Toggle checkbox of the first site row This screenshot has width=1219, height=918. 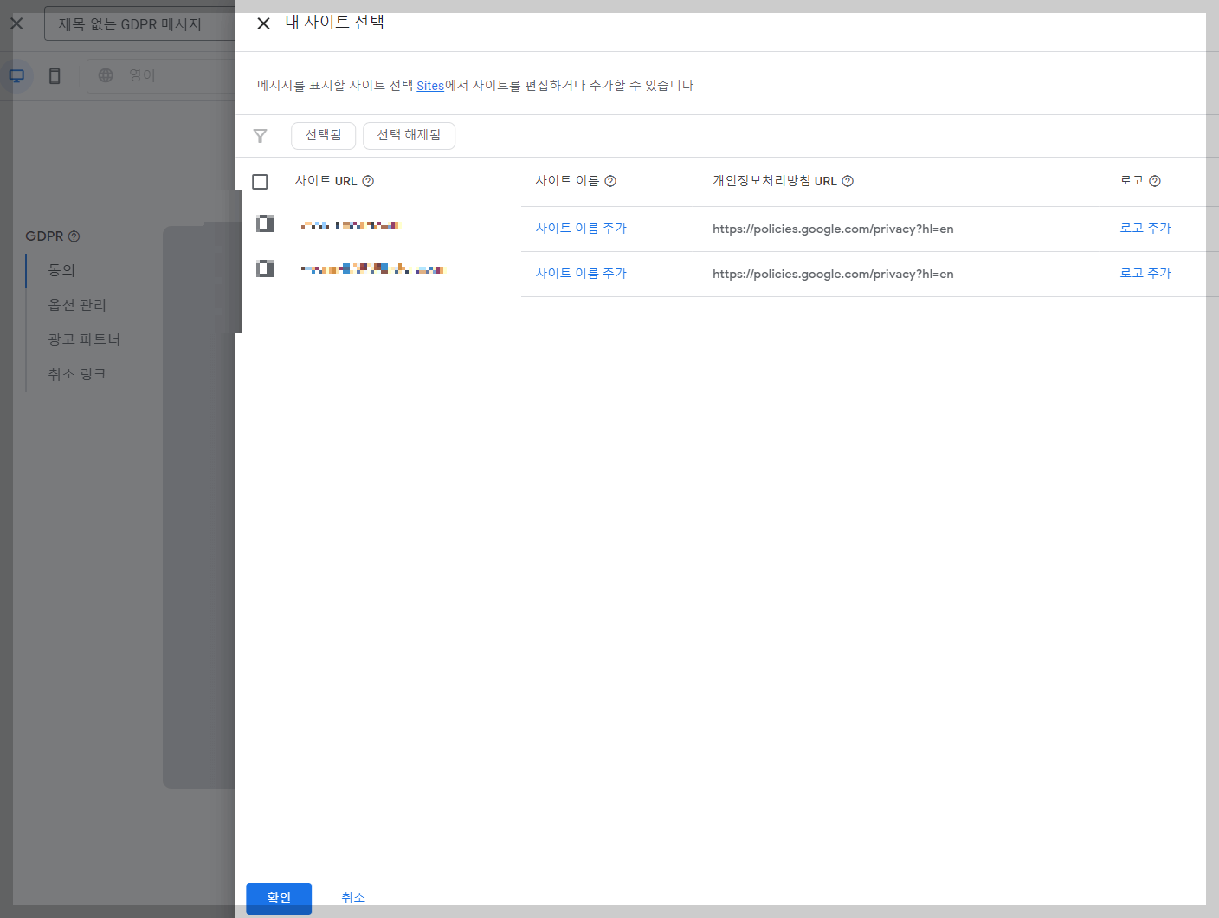click(265, 223)
